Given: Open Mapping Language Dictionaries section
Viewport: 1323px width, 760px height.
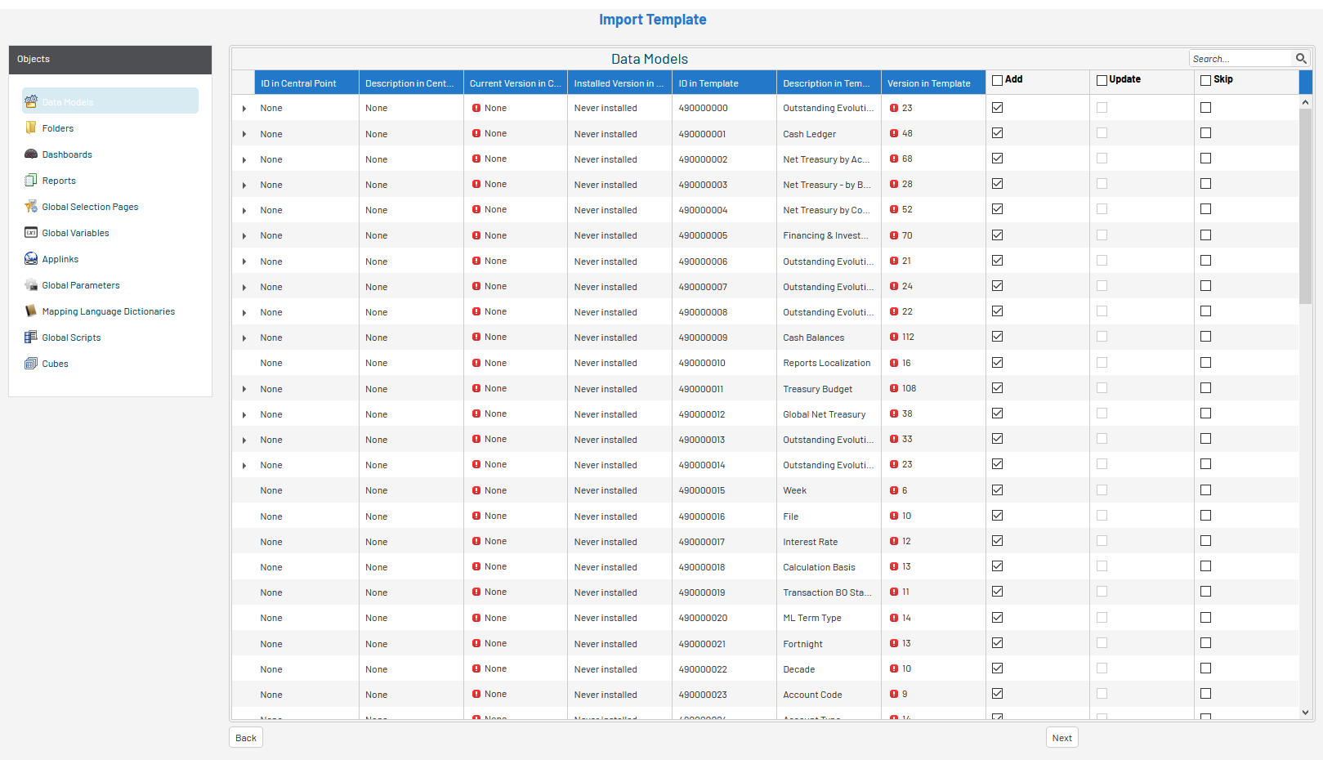Looking at the screenshot, I should pyautogui.click(x=108, y=311).
